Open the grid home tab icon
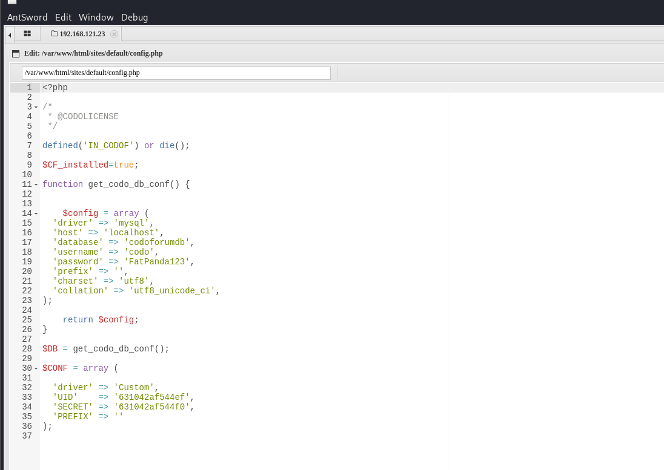 click(27, 33)
